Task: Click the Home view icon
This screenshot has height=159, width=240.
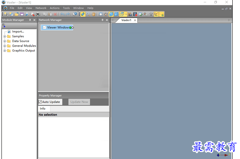Action: (x=106, y=14)
